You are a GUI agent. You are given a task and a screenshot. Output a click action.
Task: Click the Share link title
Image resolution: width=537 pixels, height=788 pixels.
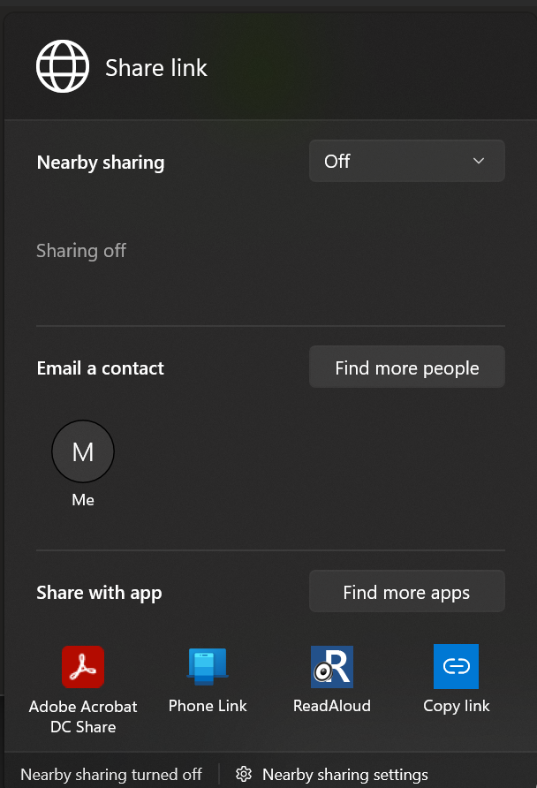pyautogui.click(x=155, y=67)
